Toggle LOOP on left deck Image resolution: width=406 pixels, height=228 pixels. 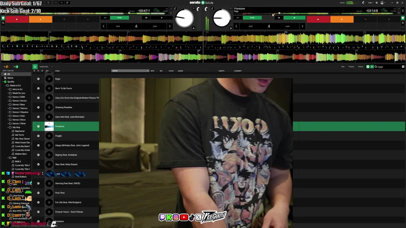[x=155, y=26]
